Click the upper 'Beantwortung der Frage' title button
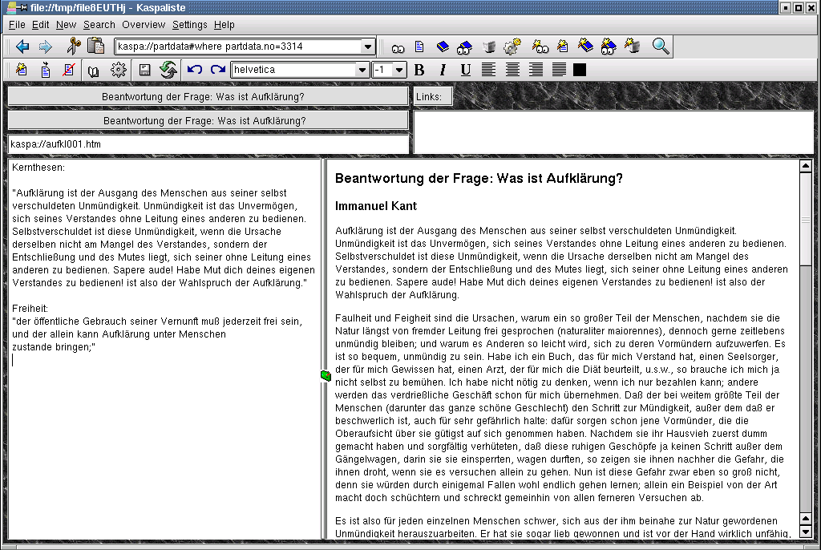821x550 pixels. click(208, 96)
